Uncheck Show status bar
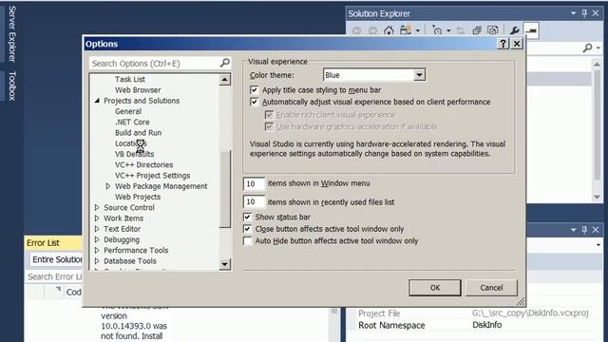Screen dimensions: 608x342 (247, 217)
